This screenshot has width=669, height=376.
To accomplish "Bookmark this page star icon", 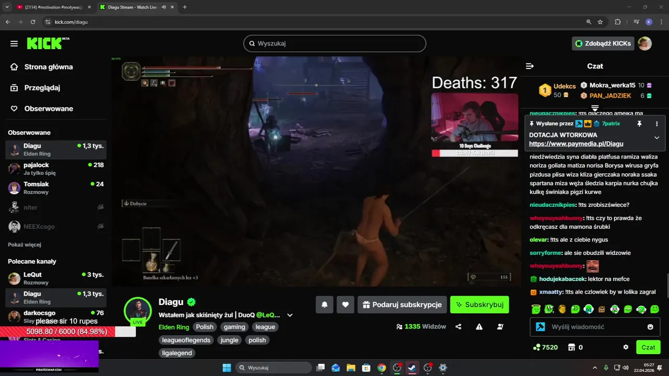I will [600, 22].
